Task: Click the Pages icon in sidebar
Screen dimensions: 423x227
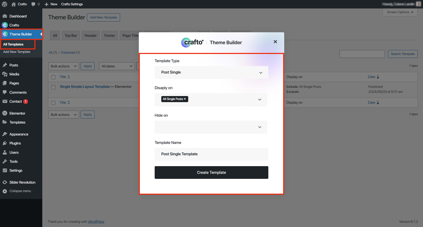Action: (x=5, y=83)
